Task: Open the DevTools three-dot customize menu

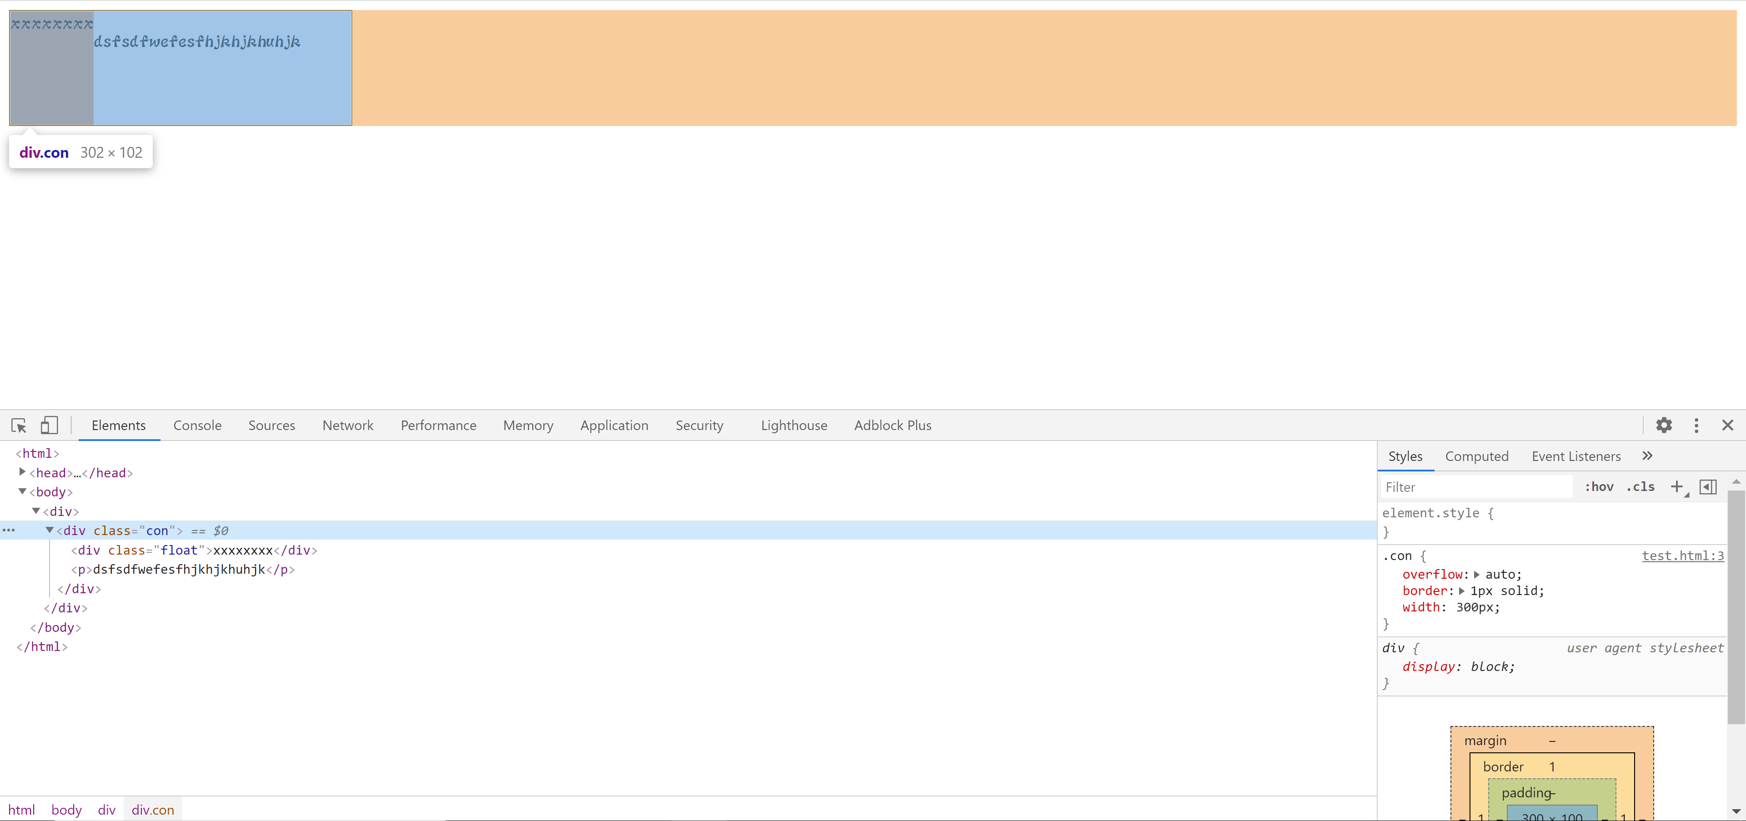Action: point(1696,426)
